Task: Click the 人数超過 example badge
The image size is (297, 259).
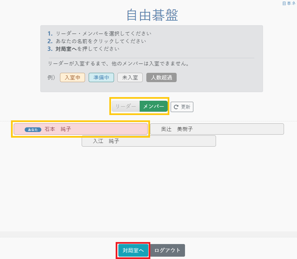Action: tap(161, 77)
